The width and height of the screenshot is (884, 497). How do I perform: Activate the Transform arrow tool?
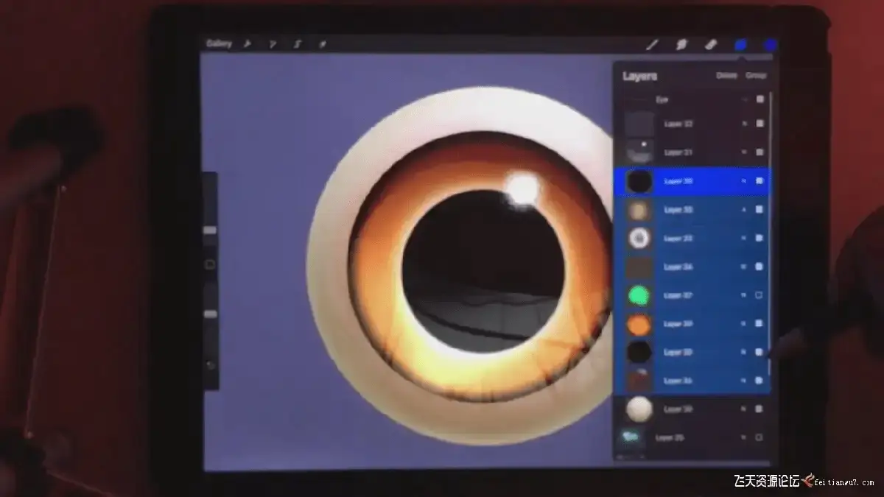coord(322,44)
